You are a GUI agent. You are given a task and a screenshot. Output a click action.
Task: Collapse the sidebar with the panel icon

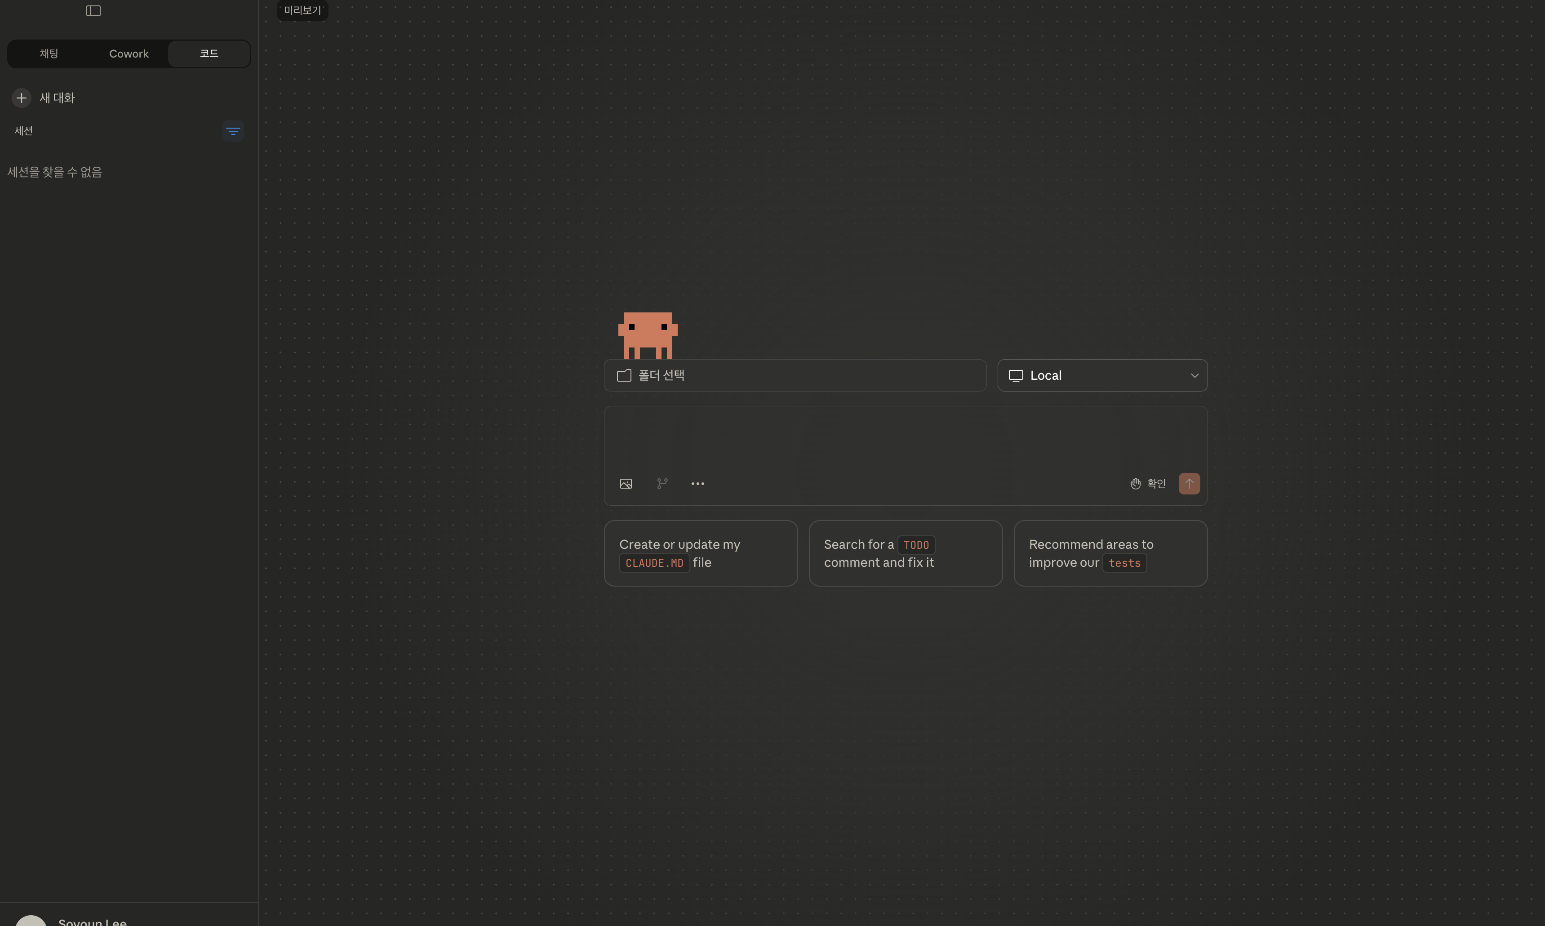(x=93, y=11)
